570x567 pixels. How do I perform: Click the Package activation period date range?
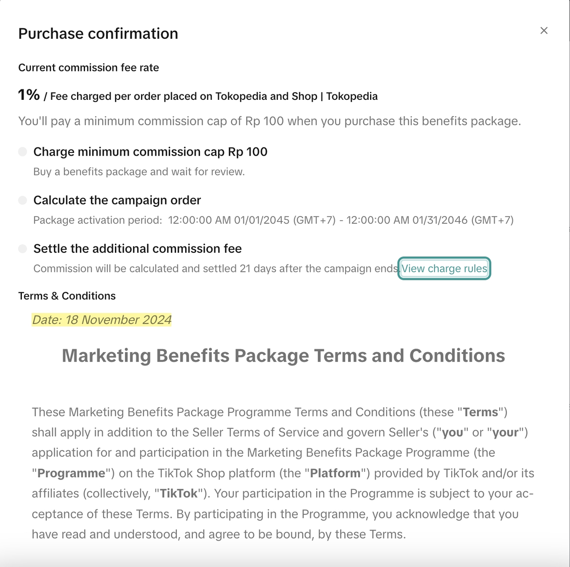coord(341,220)
